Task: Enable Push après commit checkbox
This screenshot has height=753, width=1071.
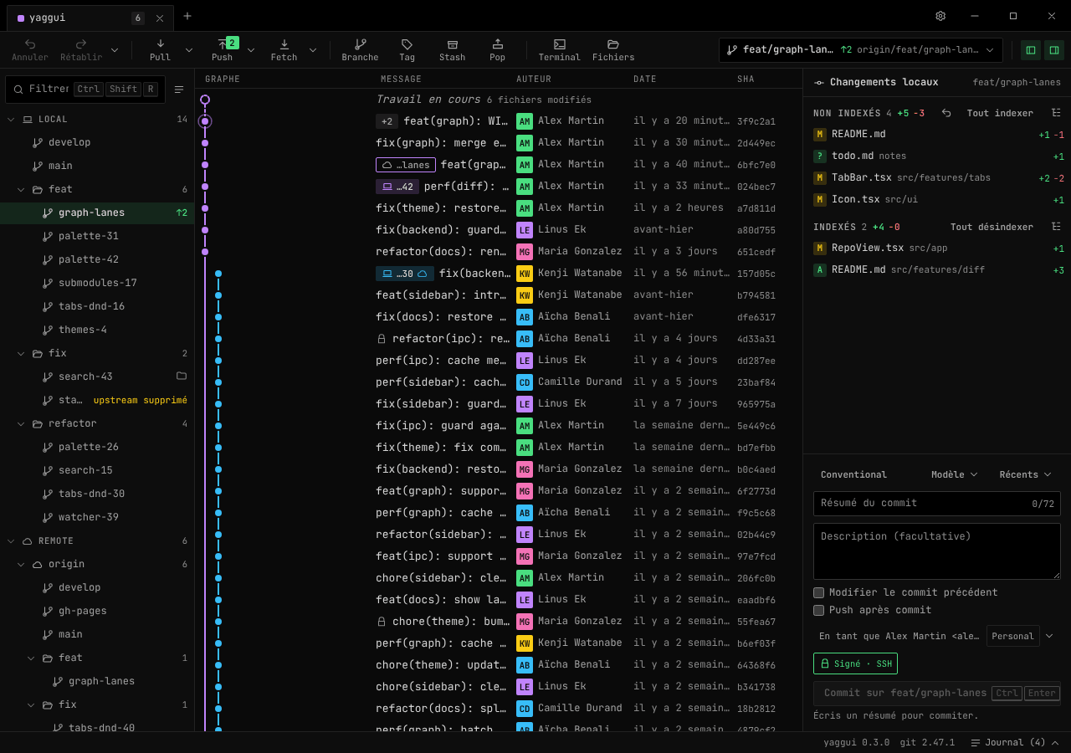Action: pyautogui.click(x=819, y=610)
